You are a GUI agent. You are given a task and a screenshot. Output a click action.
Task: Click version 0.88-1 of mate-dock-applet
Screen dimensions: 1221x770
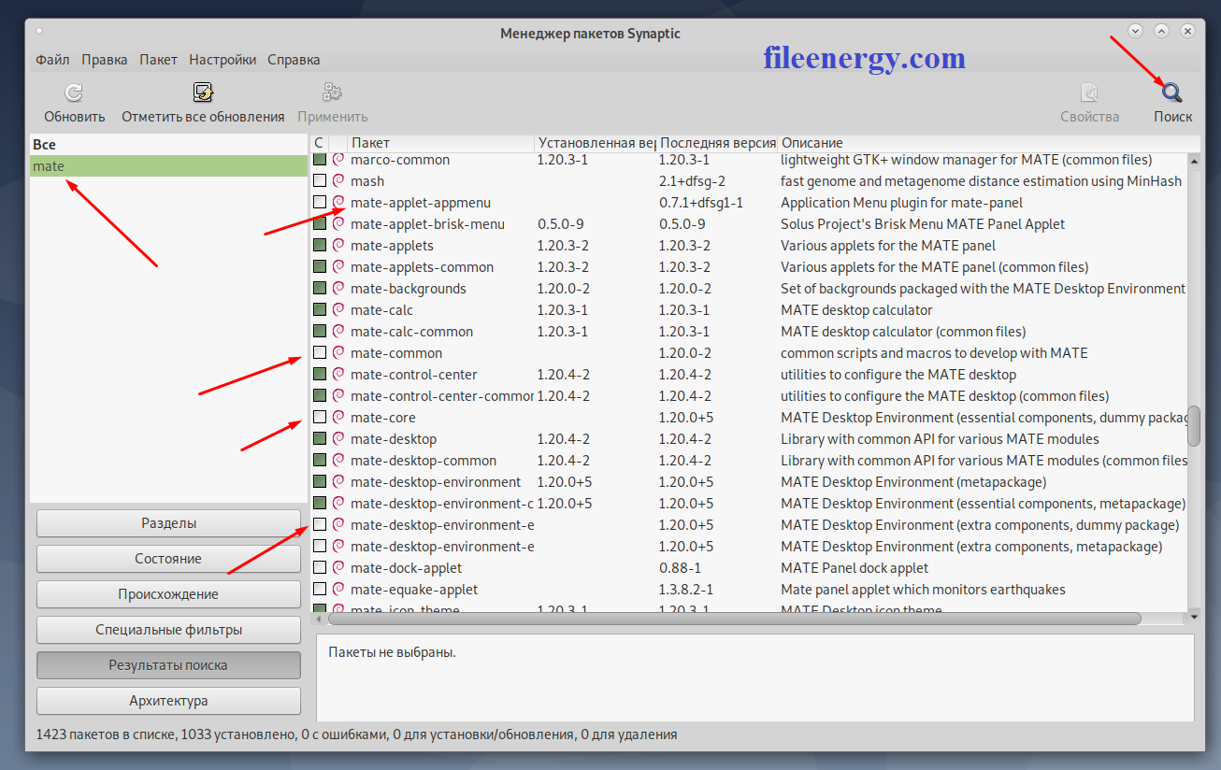click(x=680, y=567)
